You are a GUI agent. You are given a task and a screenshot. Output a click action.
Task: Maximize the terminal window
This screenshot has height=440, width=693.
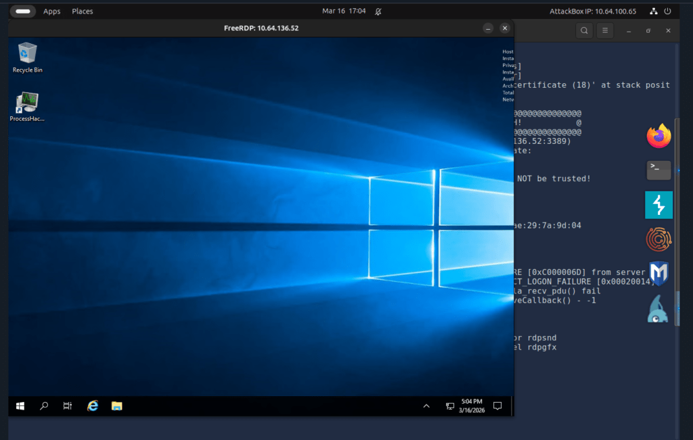click(x=648, y=31)
